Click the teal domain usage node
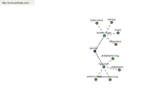This screenshot has width=150, height=100. (104, 36)
